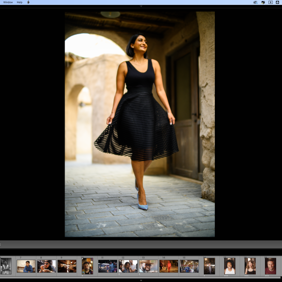Select thumbnail 13 of bearded man with hat

[x=148, y=266]
